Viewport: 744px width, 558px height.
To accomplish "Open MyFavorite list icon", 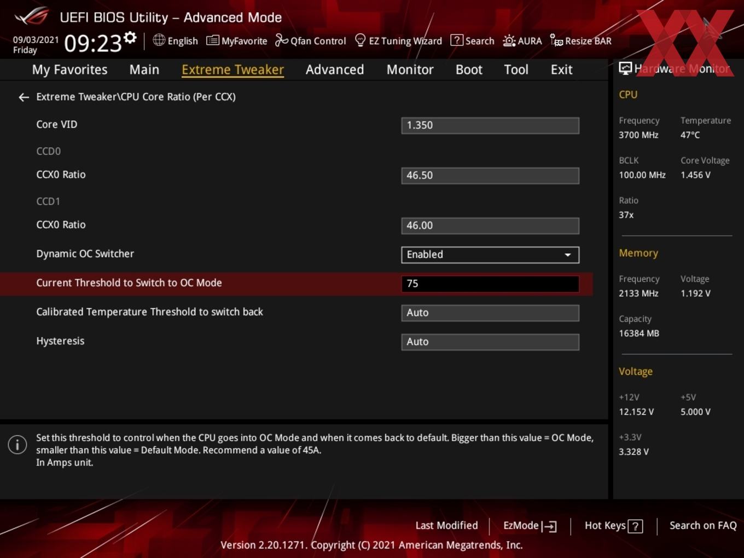I will [212, 40].
